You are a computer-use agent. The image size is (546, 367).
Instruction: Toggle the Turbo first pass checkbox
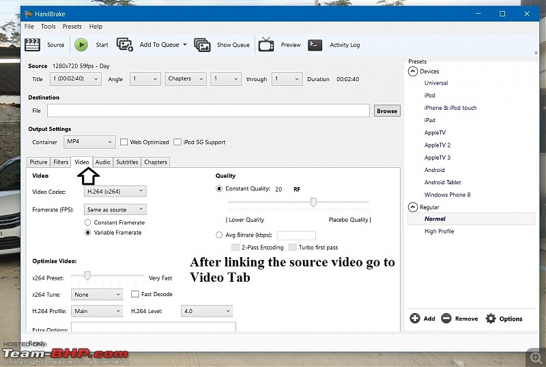click(293, 247)
